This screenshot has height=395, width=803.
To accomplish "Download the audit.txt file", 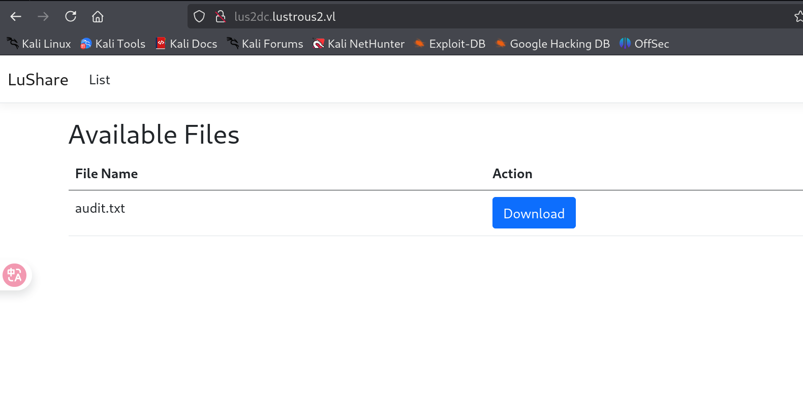I will click(534, 213).
